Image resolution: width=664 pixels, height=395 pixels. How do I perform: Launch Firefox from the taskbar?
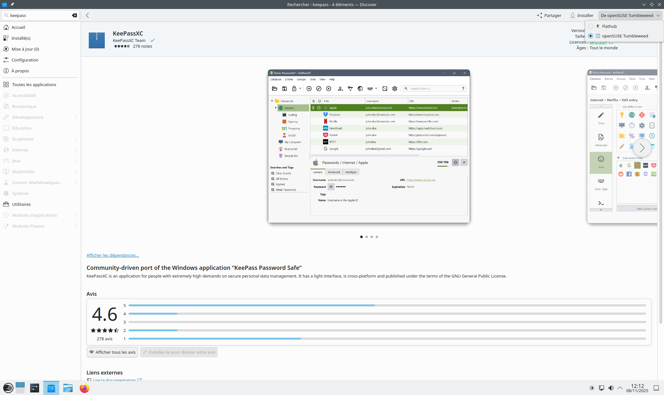click(84, 388)
